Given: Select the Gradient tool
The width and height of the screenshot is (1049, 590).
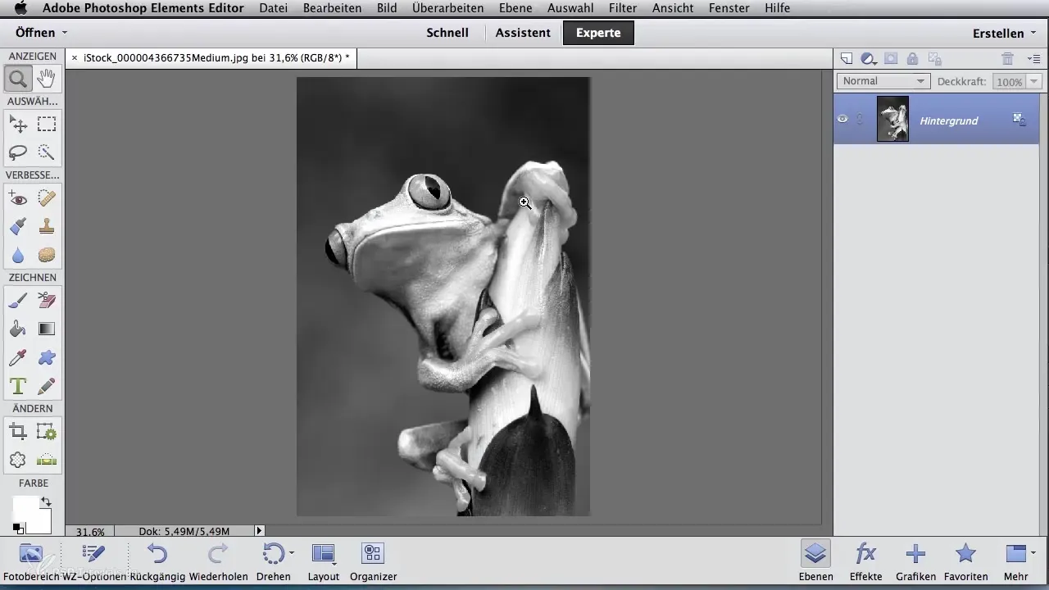Looking at the screenshot, I should pos(47,329).
